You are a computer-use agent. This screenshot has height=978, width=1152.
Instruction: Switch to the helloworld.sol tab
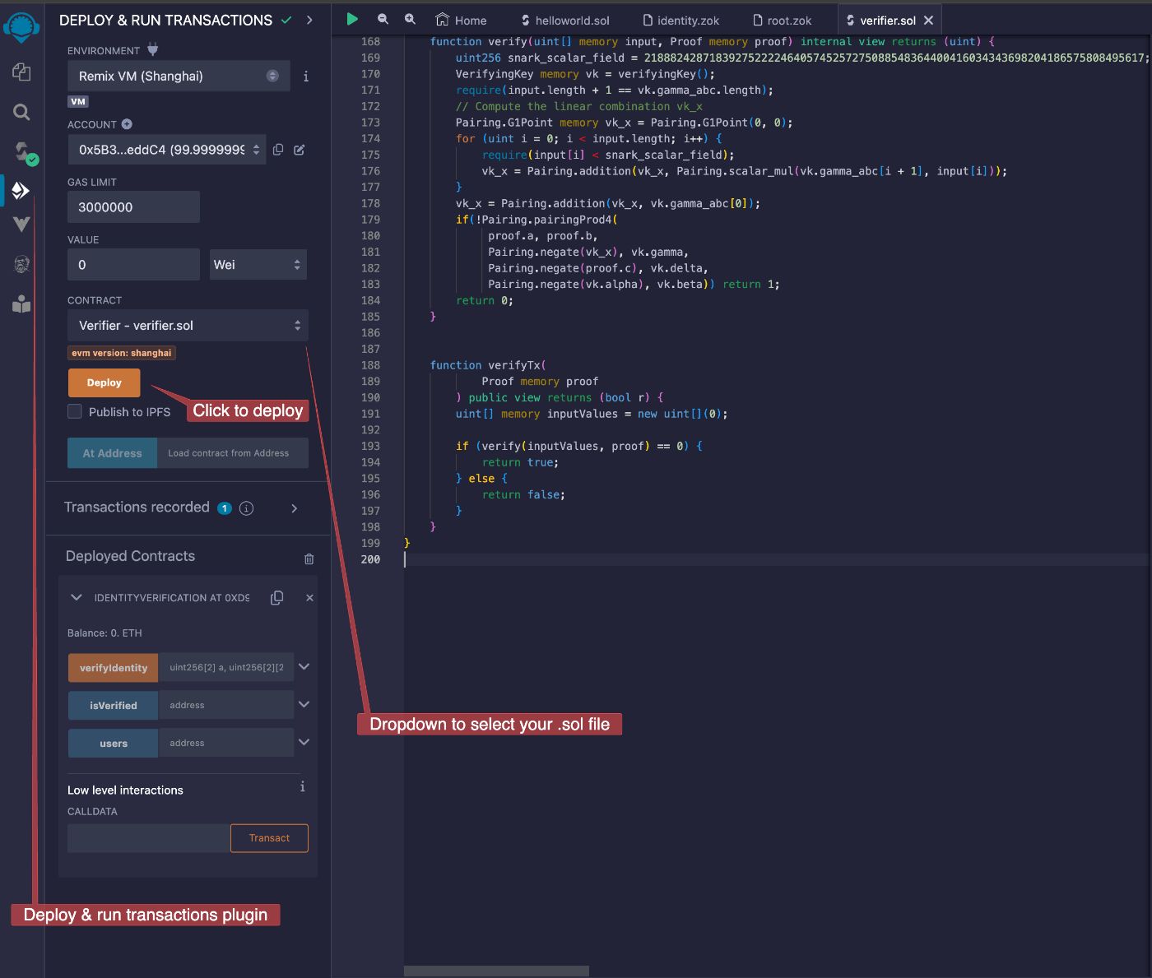565,21
